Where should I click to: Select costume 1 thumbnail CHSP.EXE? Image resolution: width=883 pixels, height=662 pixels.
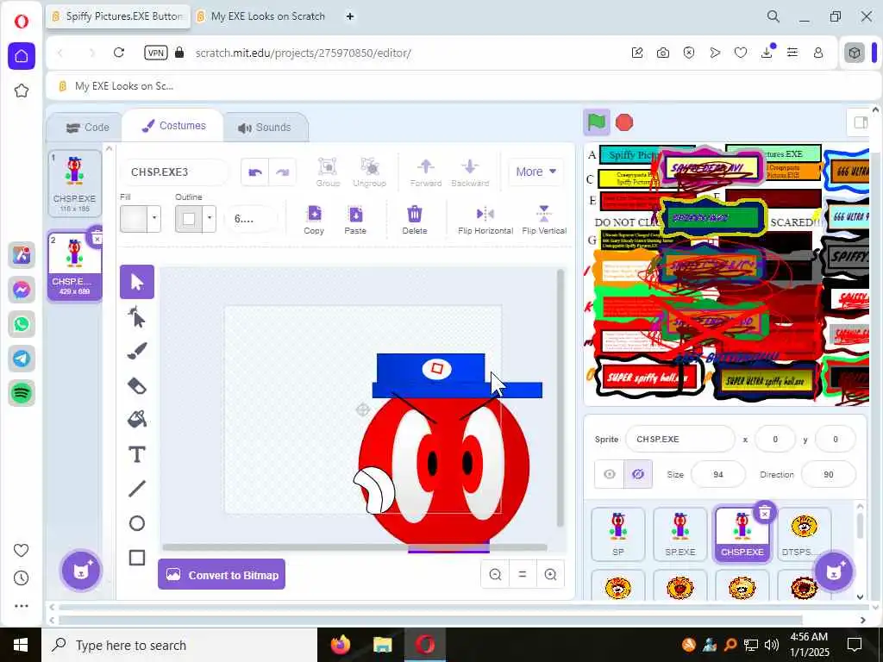(x=74, y=184)
